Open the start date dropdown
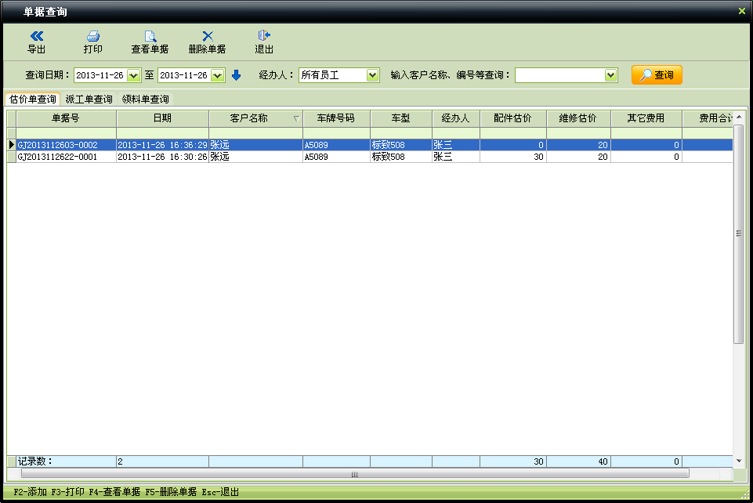 [133, 75]
